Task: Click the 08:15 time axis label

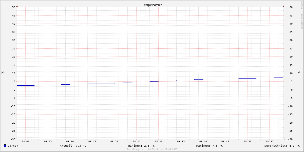Action: click(x=92, y=142)
